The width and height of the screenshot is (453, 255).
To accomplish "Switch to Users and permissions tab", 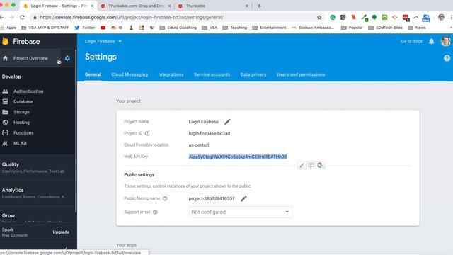I will 301,74.
